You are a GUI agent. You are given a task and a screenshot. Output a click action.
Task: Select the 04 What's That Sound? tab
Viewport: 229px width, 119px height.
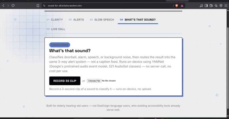click(x=138, y=20)
